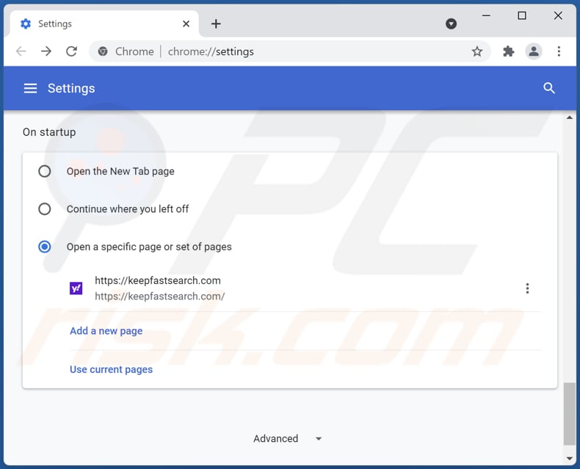Go forward with the arrow button
The image size is (580, 469).
46,51
